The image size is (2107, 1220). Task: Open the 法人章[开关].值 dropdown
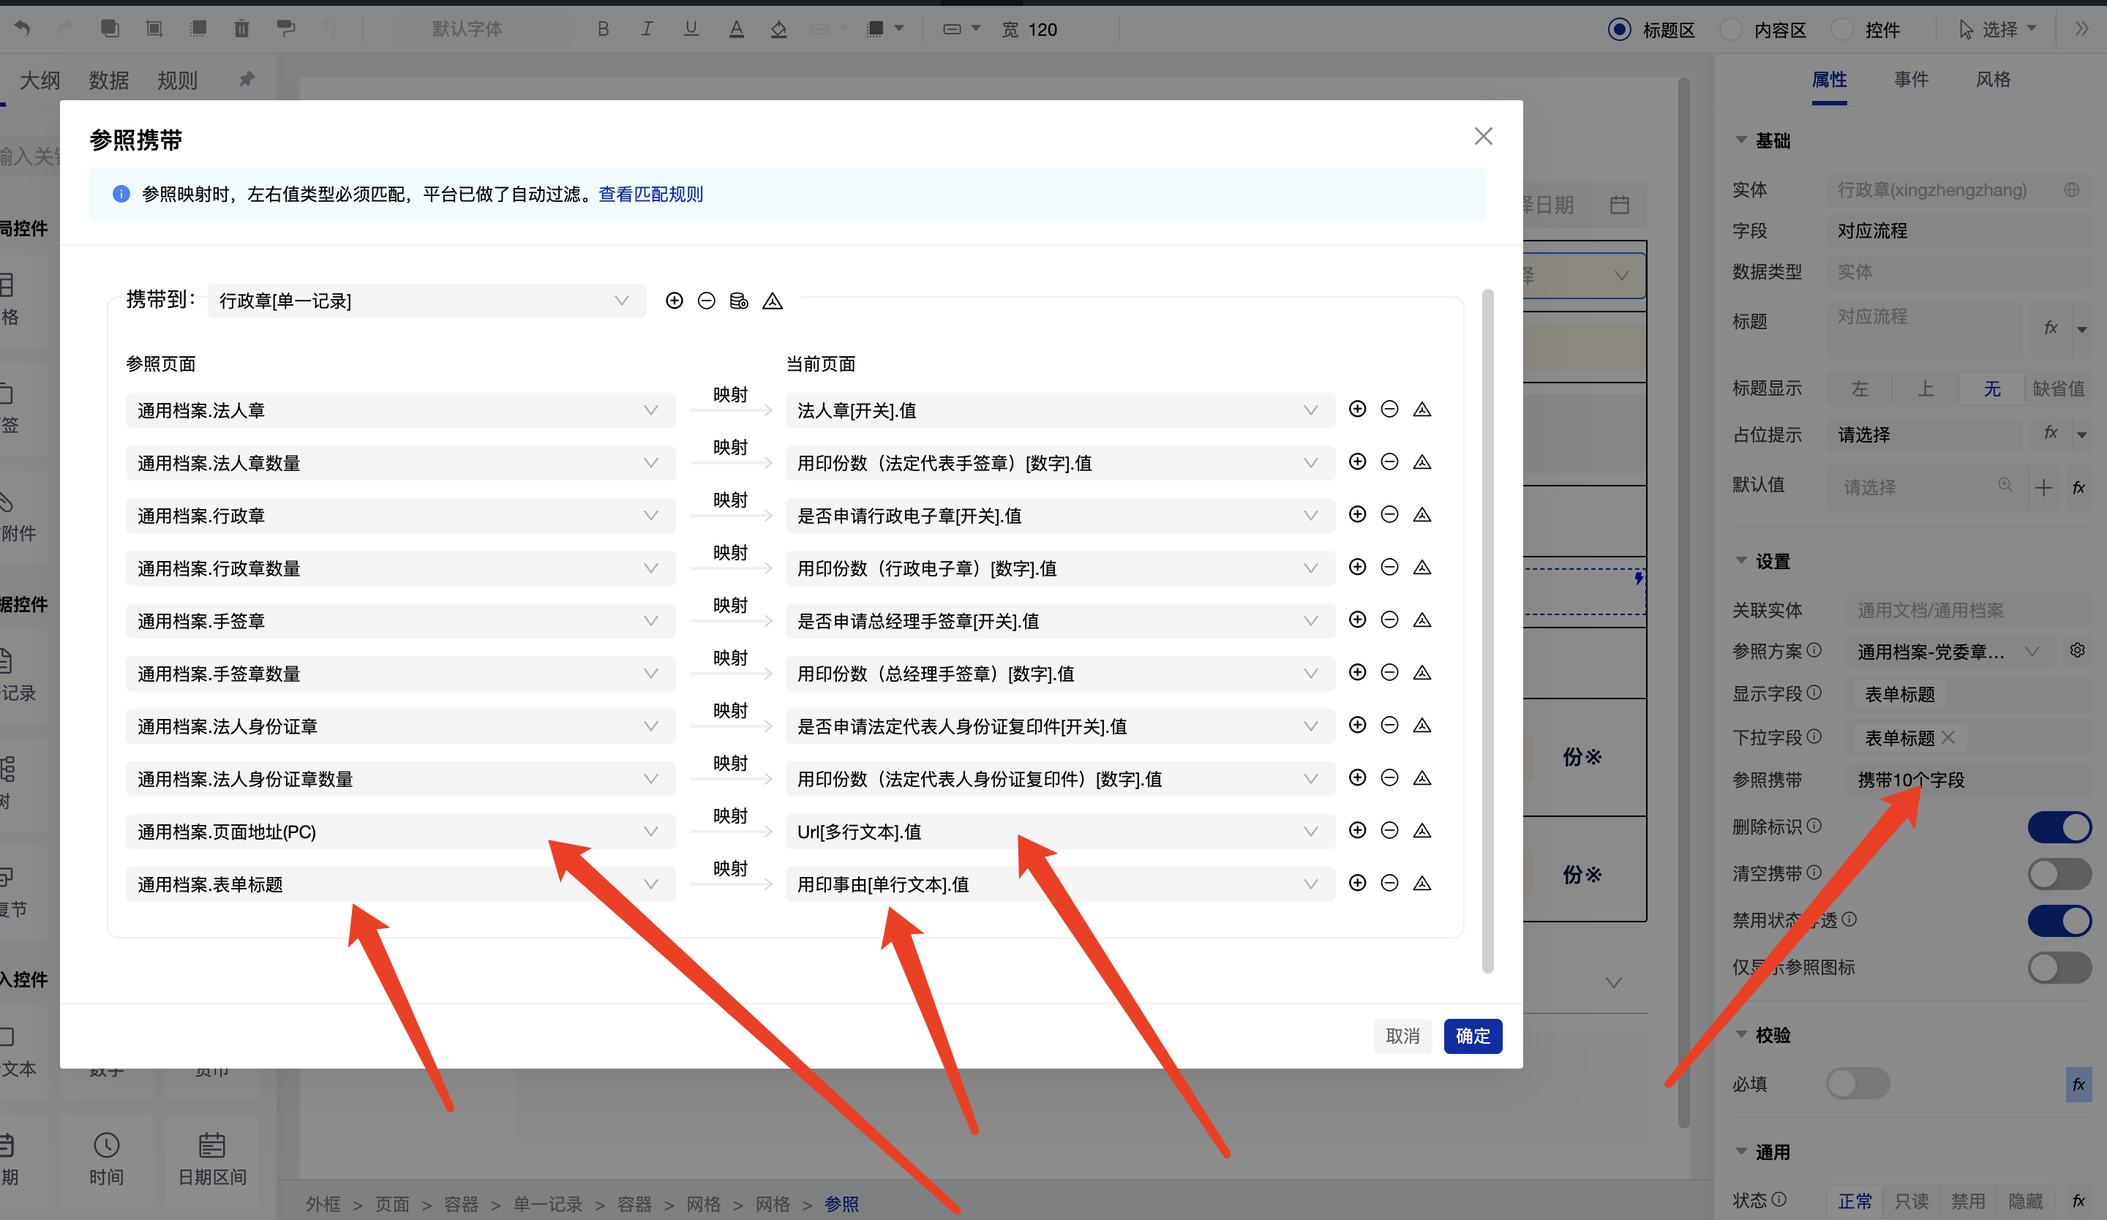click(x=1059, y=410)
